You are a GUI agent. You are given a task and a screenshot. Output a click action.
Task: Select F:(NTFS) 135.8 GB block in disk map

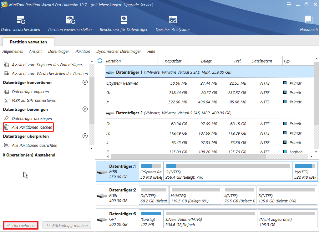pyautogui.click(x=287, y=195)
